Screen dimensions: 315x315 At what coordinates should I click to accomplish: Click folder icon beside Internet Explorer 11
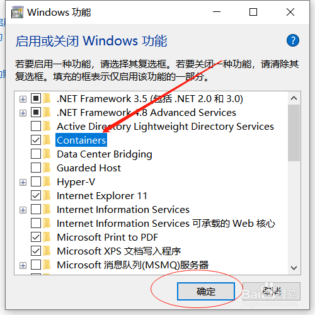point(47,196)
